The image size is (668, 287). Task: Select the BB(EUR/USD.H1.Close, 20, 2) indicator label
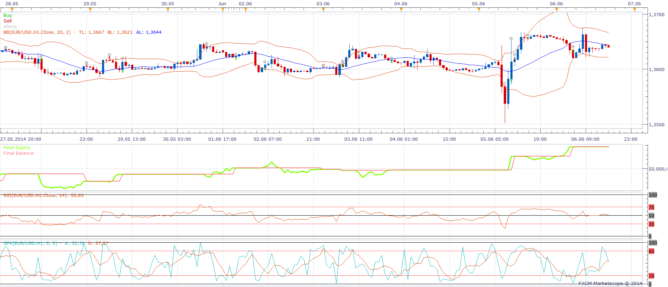[37, 32]
